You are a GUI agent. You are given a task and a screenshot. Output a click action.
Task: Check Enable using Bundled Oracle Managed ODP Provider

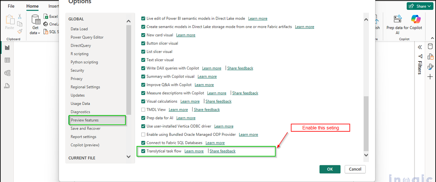[x=143, y=135]
